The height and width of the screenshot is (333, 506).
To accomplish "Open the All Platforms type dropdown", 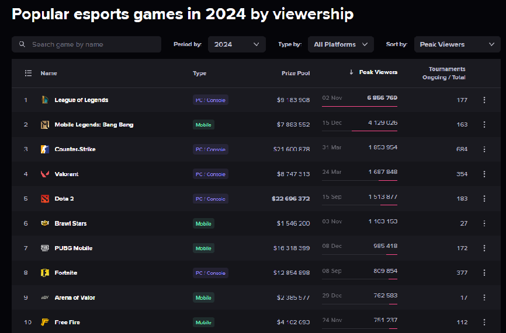I will point(341,44).
